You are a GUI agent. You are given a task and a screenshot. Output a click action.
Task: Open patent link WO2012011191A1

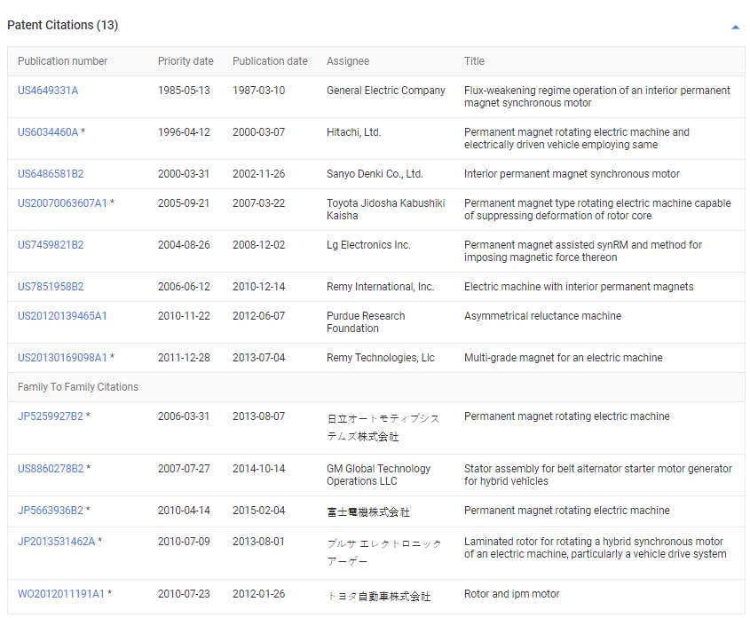pos(61,594)
